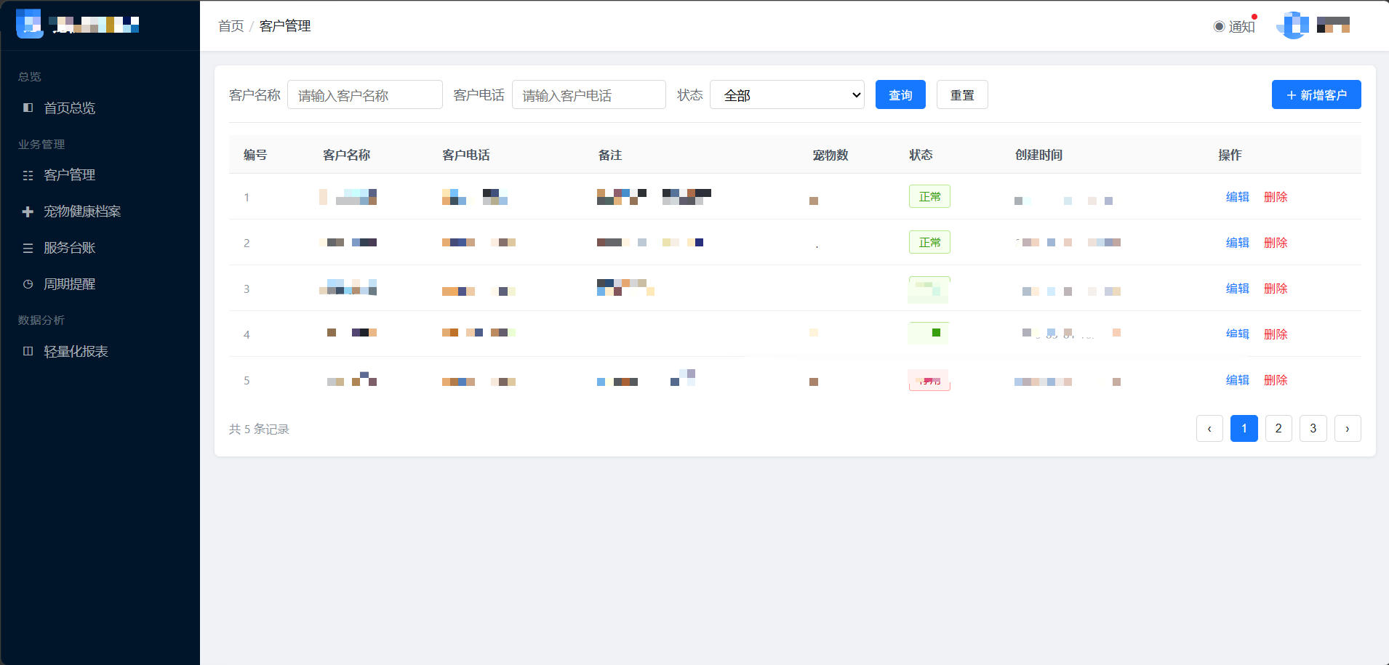The image size is (1389, 665).
Task: Click 编辑 for customer row 3
Action: 1238,289
